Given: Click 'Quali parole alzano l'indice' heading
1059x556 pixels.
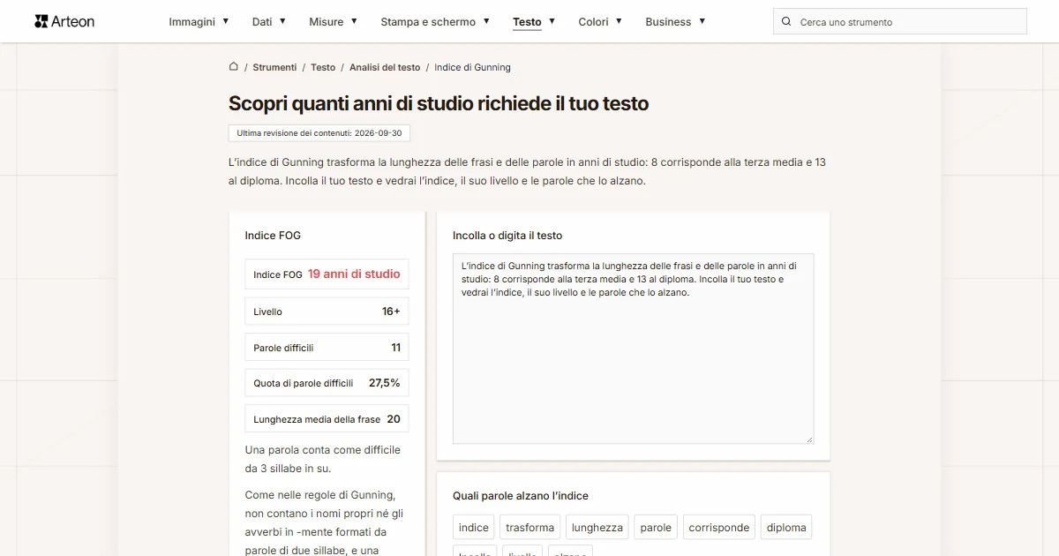Looking at the screenshot, I should tap(521, 496).
